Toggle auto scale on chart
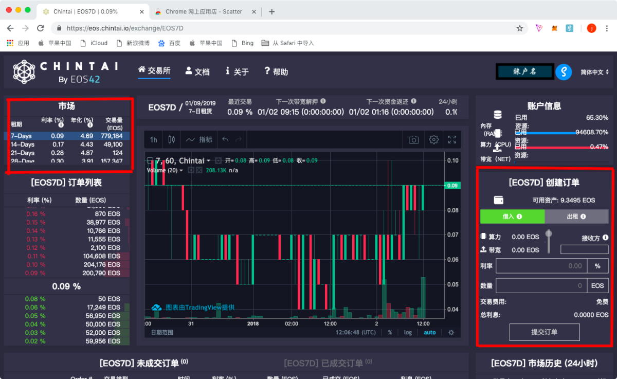This screenshot has width=617, height=379. tap(429, 332)
